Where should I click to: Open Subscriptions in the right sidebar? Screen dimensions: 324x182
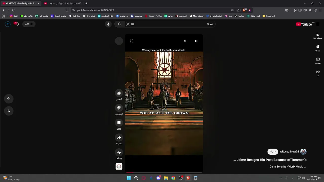click(318, 61)
